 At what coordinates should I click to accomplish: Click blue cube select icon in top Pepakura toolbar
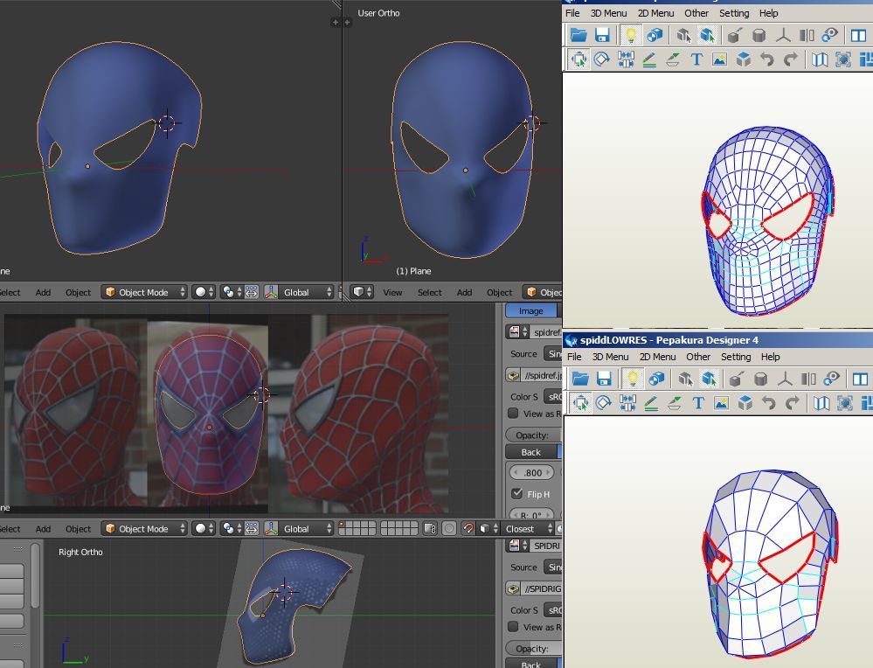[x=707, y=35]
